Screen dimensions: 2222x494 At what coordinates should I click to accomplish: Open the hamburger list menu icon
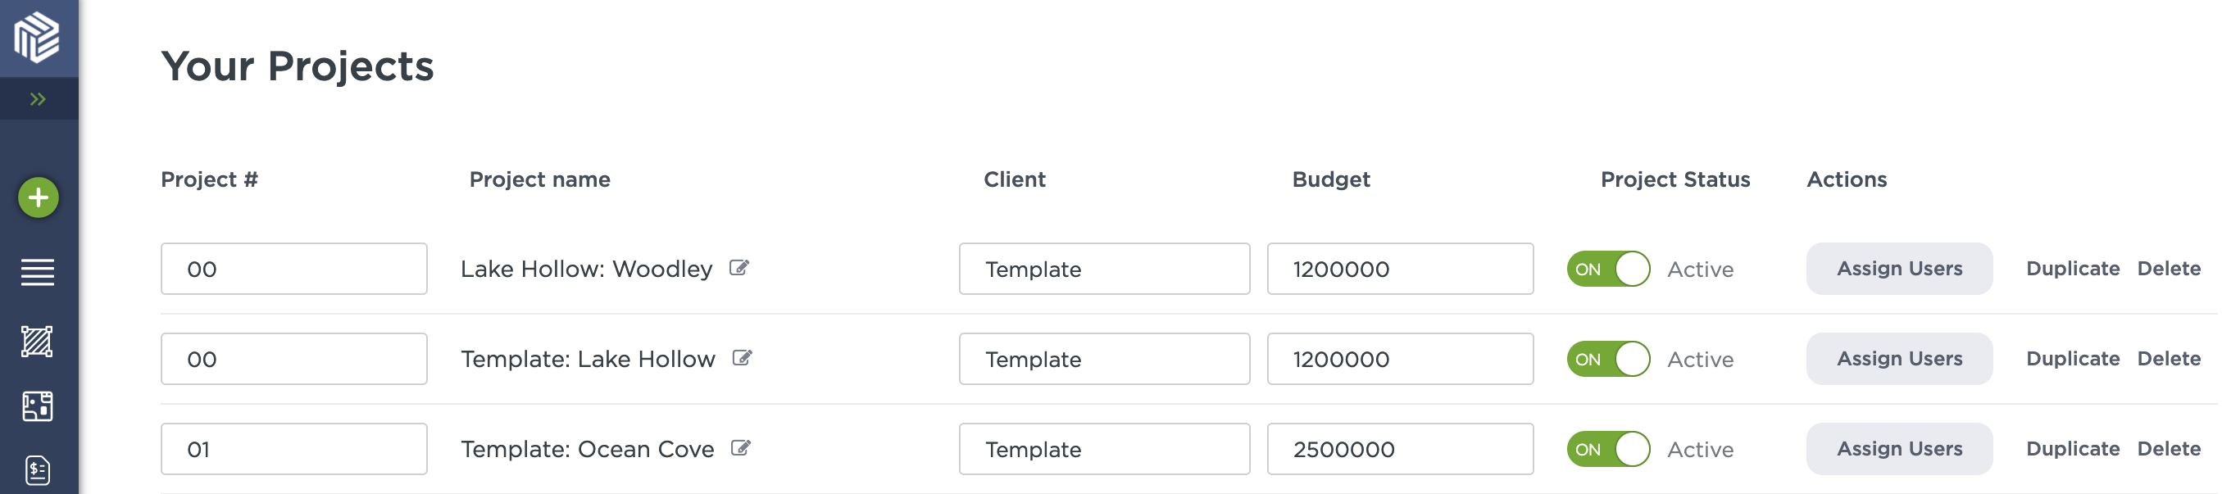pos(38,273)
